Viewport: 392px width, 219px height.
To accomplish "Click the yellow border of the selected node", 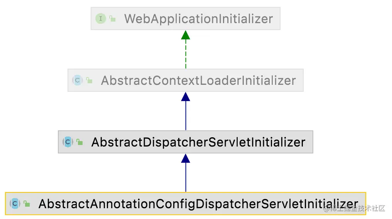I will (x=186, y=192).
